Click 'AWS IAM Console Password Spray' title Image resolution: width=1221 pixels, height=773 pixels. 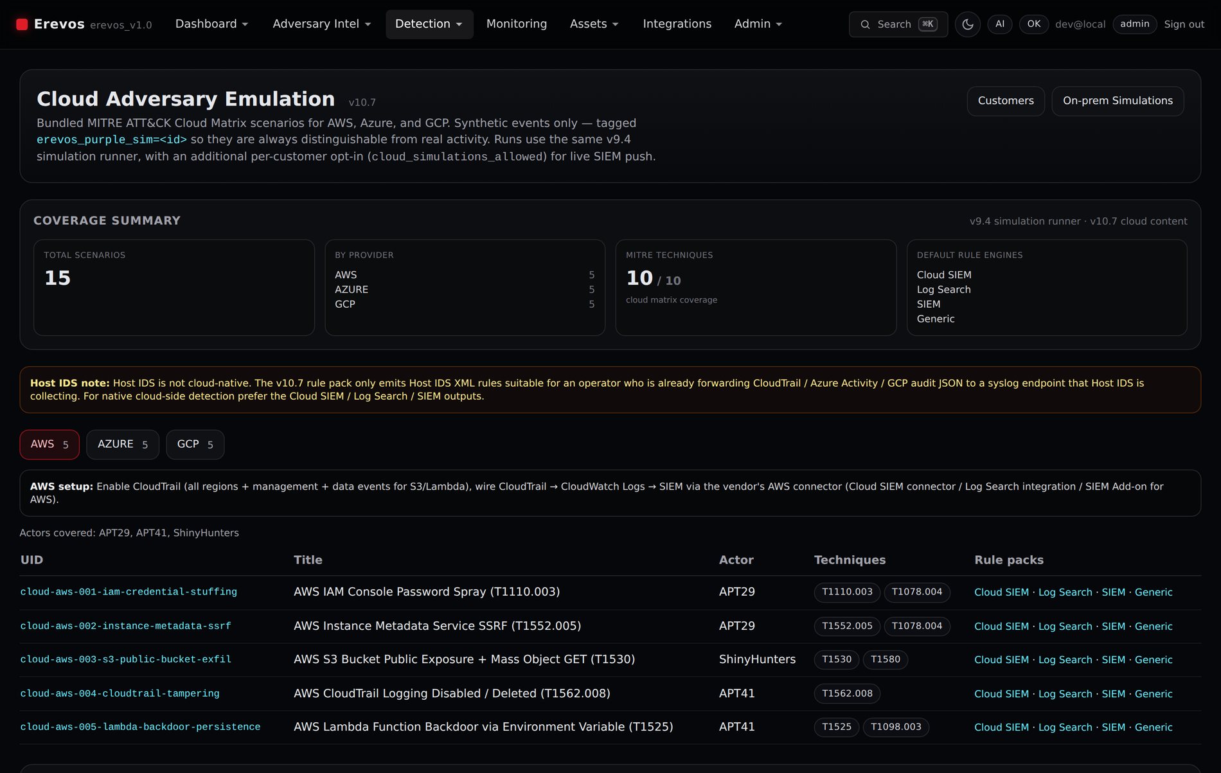427,592
